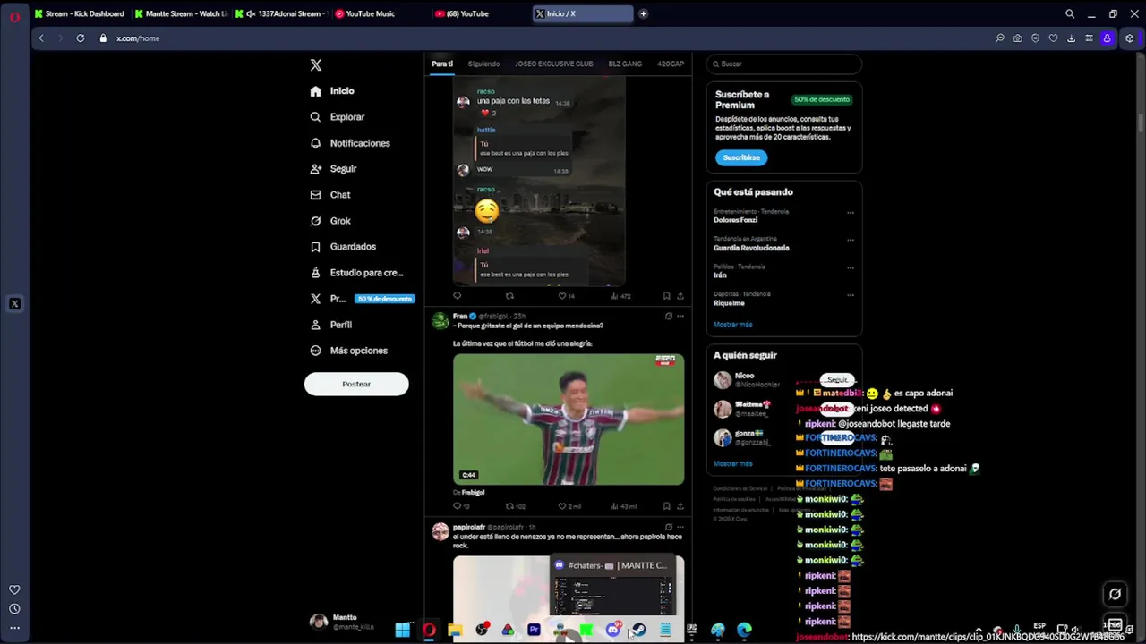Click Mostrar más under A quién seguir
The width and height of the screenshot is (1146, 644).
pos(732,463)
